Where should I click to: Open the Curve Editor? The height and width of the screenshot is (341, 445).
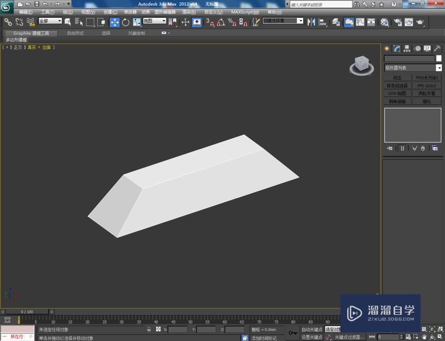(x=360, y=22)
